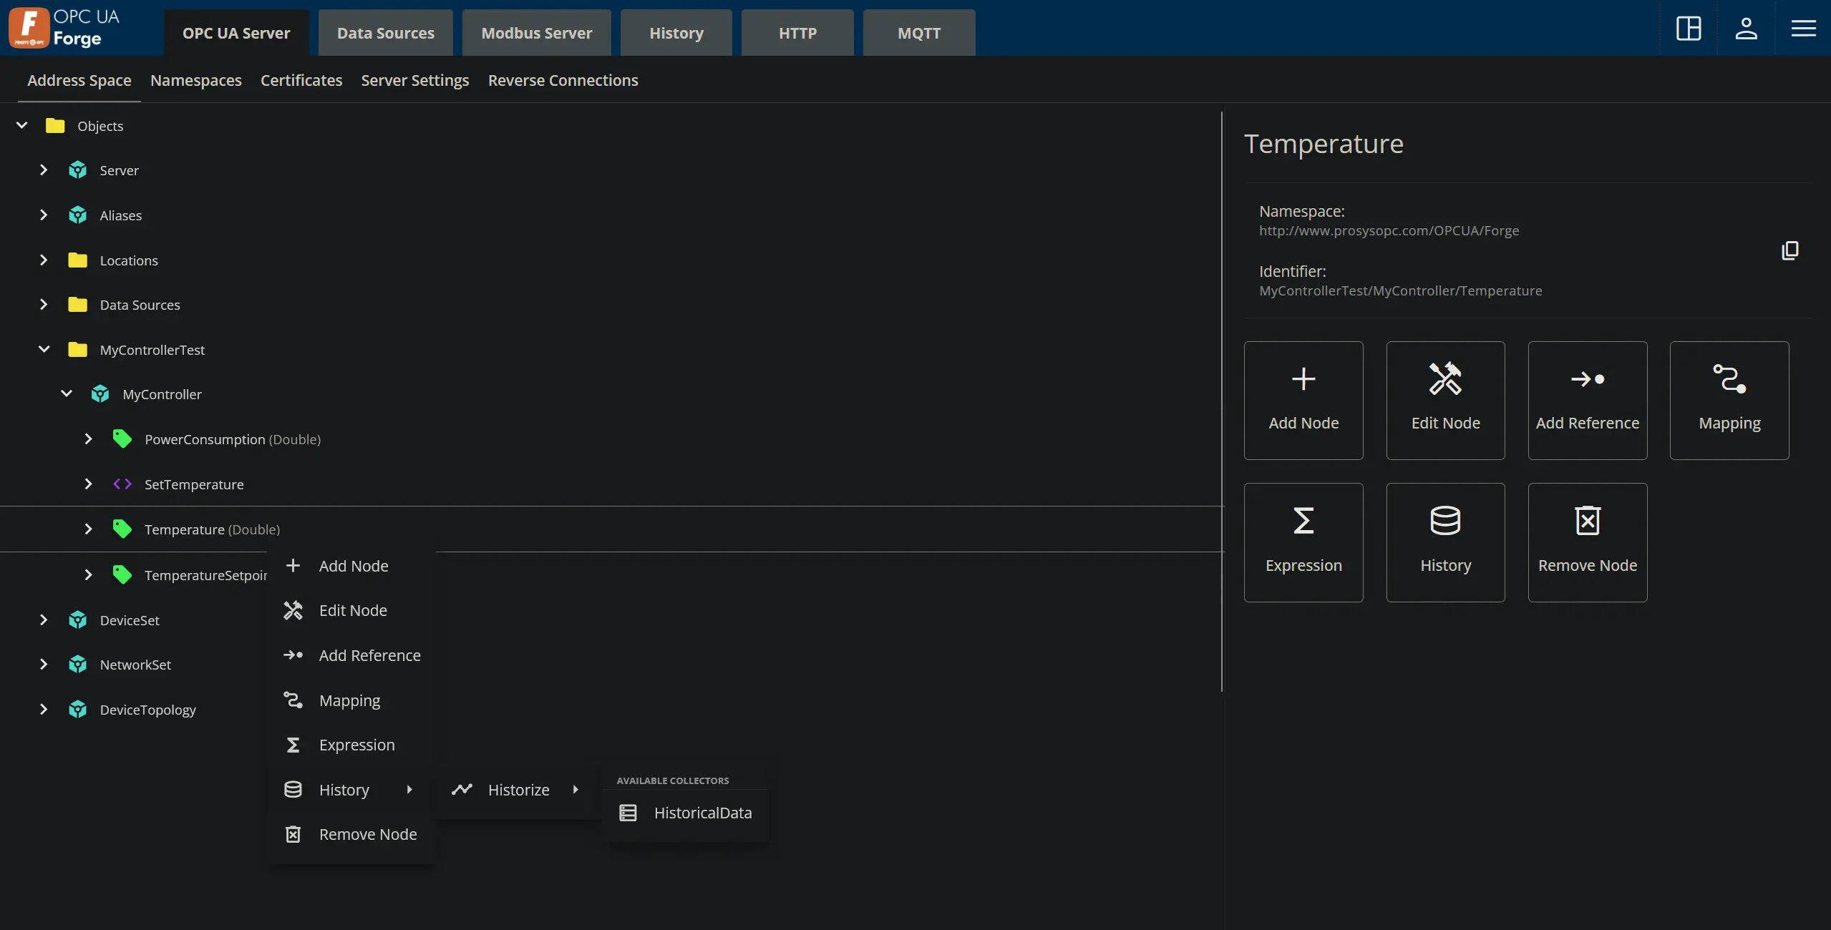Select the SetTemperature tree item
The image size is (1831, 930).
click(x=193, y=484)
